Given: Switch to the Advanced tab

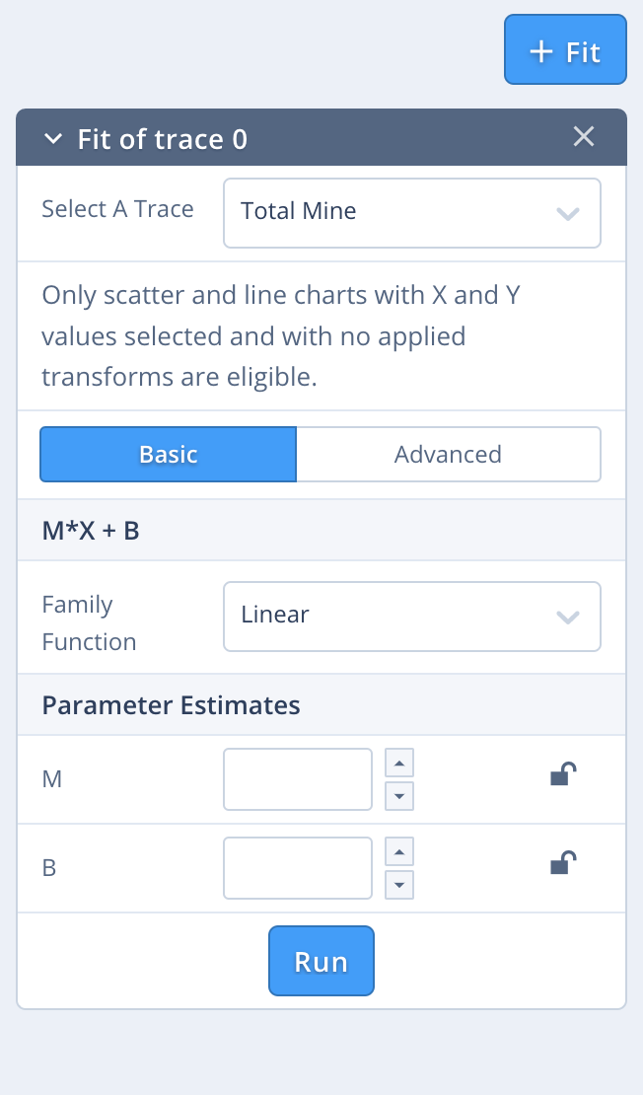Looking at the screenshot, I should pyautogui.click(x=448, y=454).
